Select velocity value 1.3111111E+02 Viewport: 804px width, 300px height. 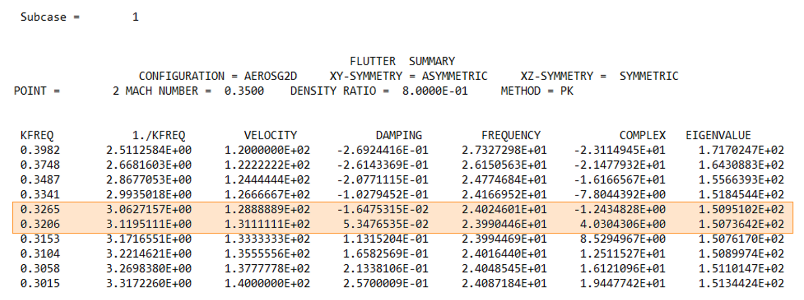[x=267, y=225]
